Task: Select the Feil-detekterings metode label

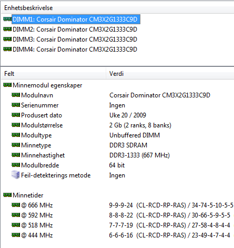Action: [56, 175]
